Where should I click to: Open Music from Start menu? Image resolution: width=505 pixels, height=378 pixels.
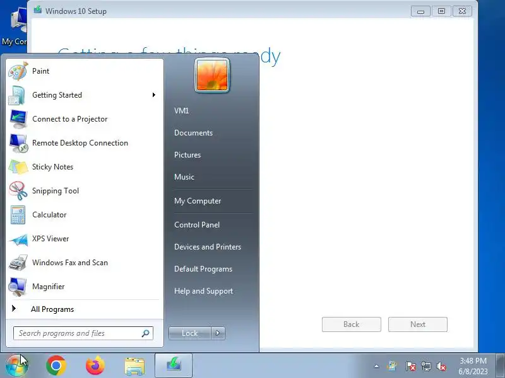tap(184, 177)
